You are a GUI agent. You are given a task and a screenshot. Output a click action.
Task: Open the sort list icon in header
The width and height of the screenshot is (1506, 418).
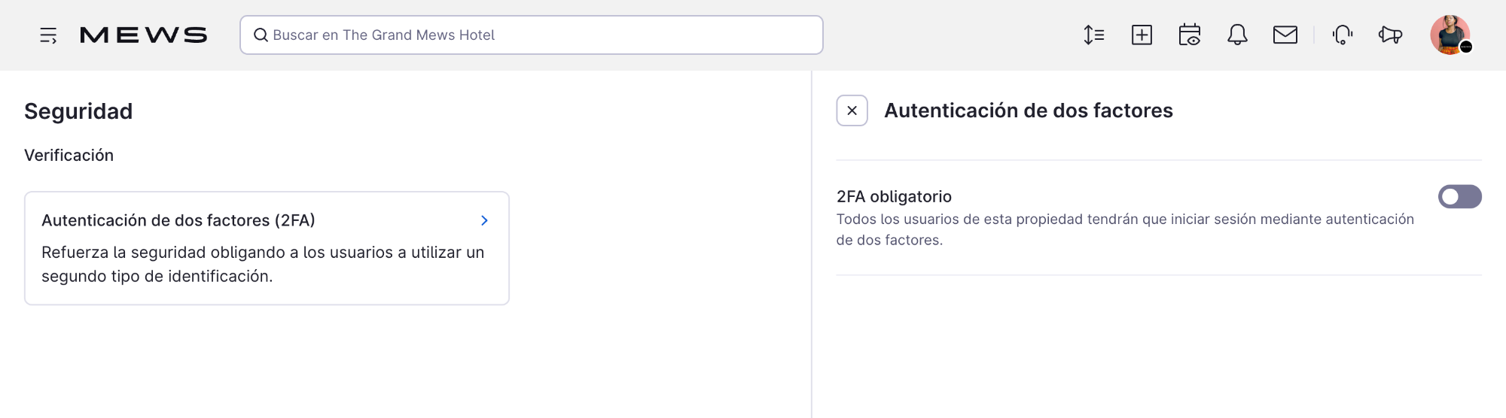point(1094,35)
